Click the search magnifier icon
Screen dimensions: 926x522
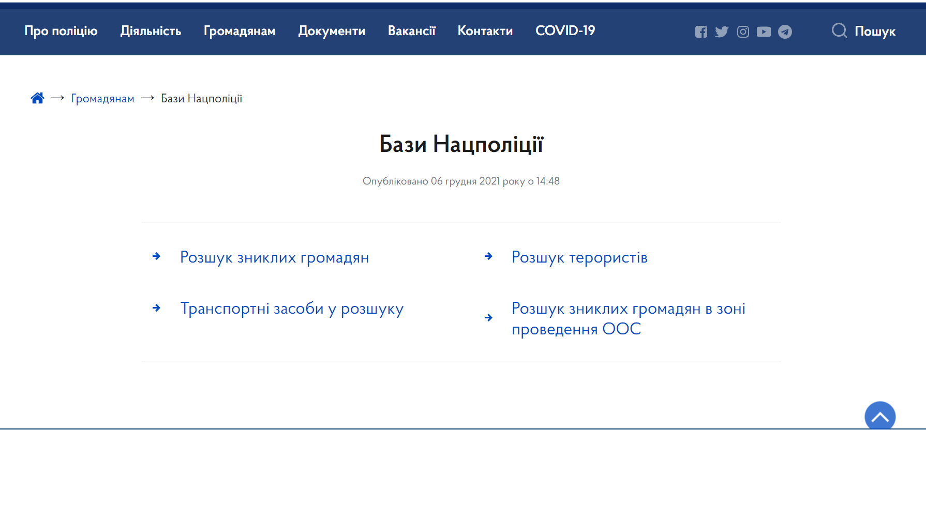click(x=839, y=30)
